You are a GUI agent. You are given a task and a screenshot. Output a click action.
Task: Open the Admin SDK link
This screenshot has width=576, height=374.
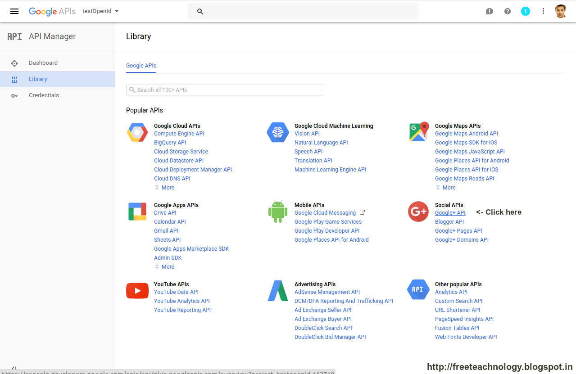[168, 258]
